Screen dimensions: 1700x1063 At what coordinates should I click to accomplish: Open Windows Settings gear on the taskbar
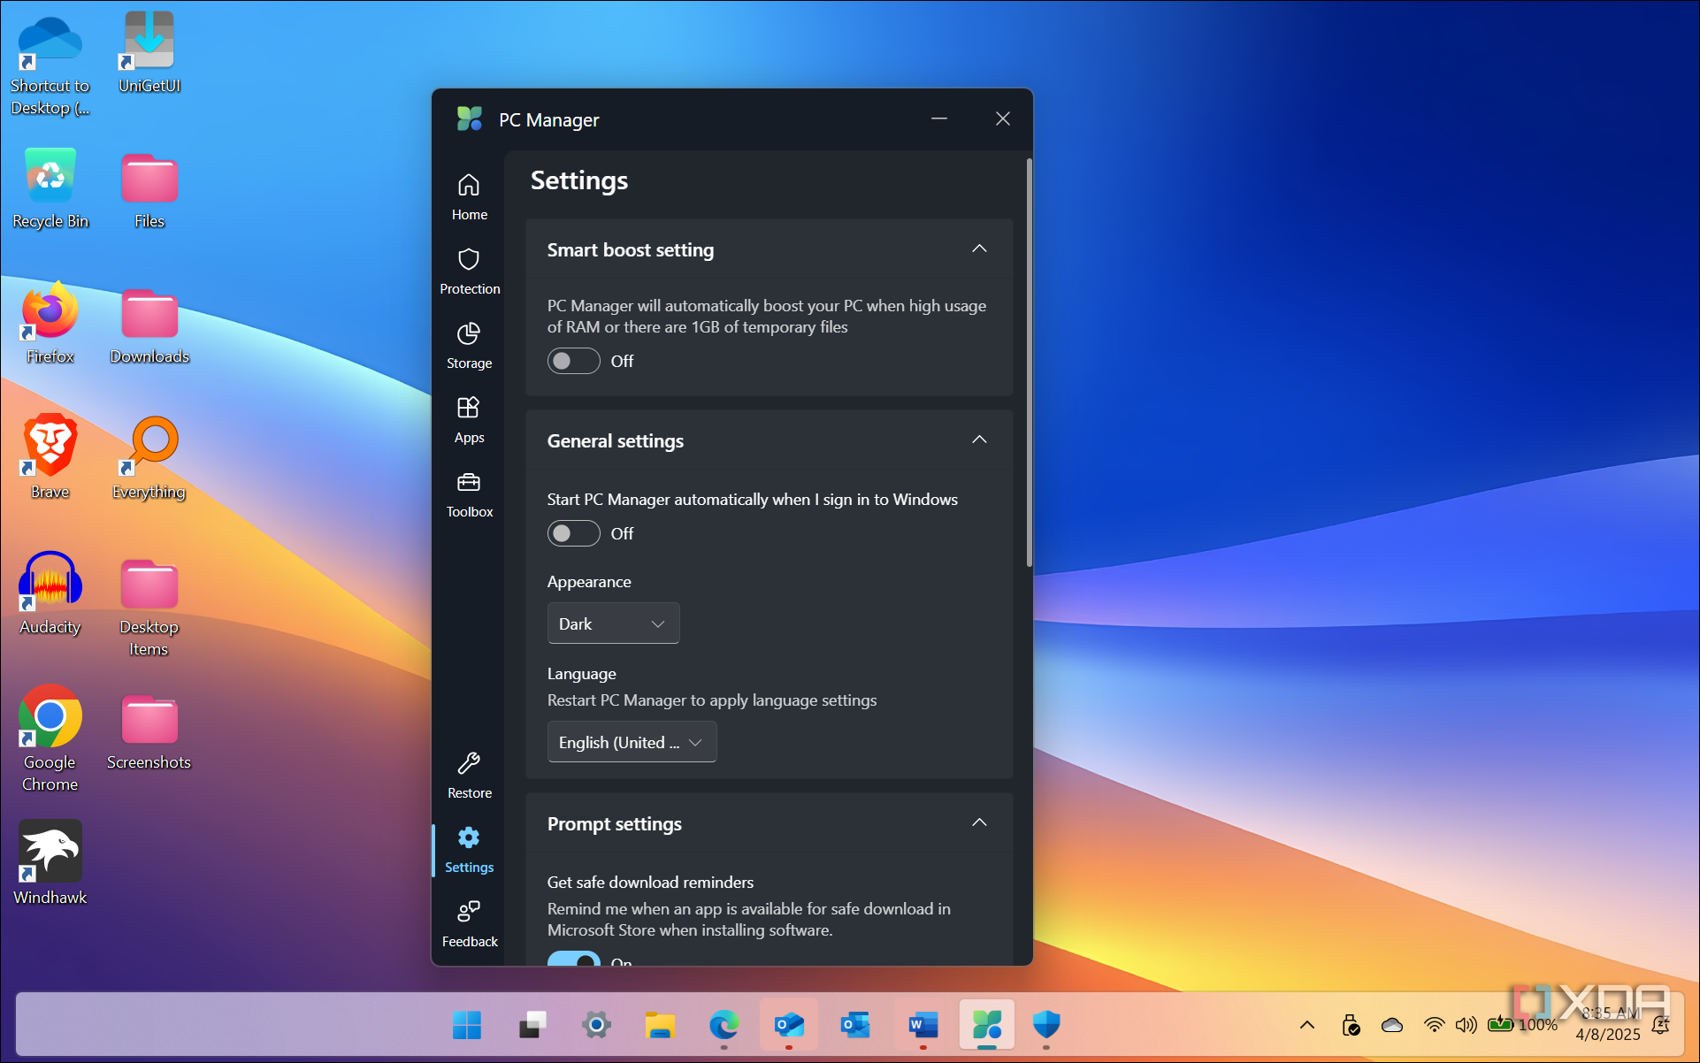(596, 1025)
